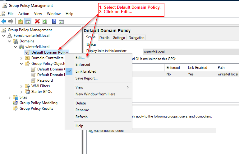Viewport: 239px width, 154px height.
Task: Click the Forward arrow toolbar icon
Action: (x=11, y=21)
